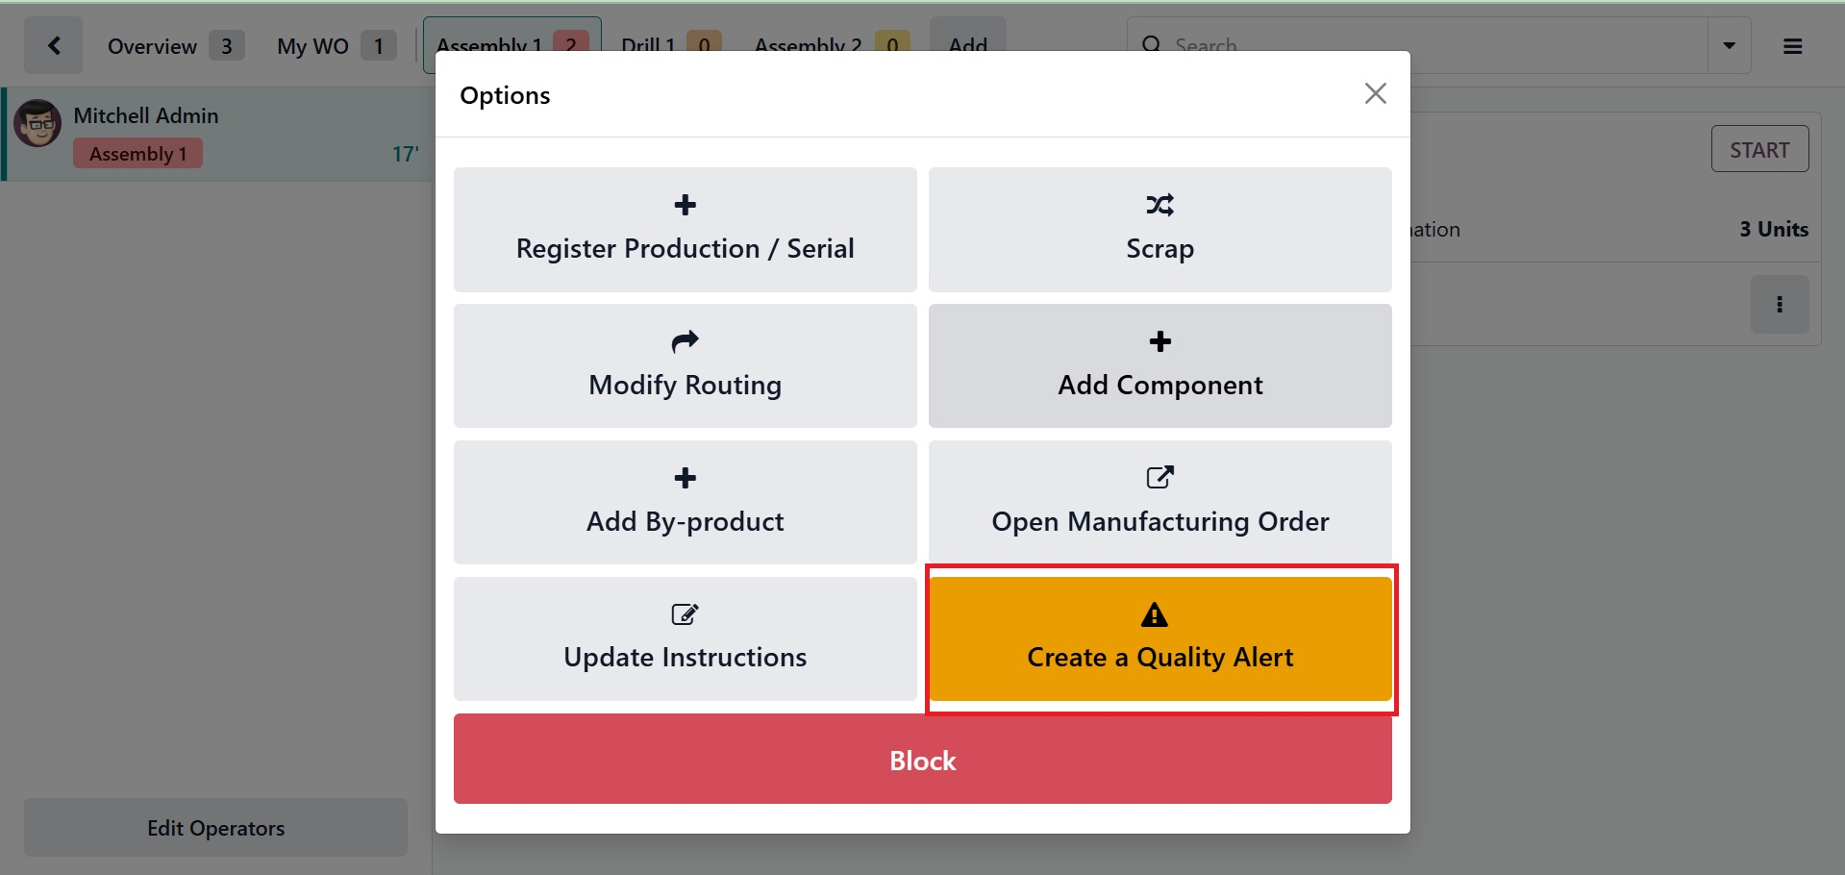Viewport: 1845px width, 875px height.
Task: Click the 3 Units quantity text
Action: click(x=1774, y=229)
